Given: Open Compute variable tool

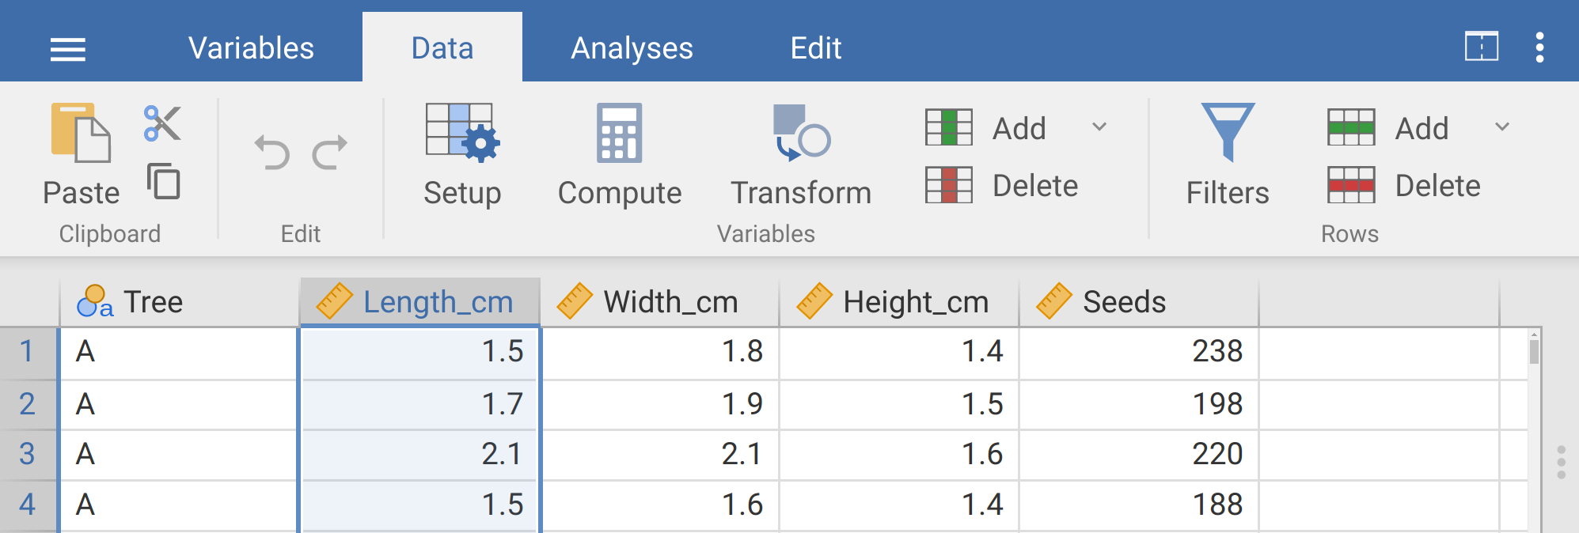Looking at the screenshot, I should 619,155.
